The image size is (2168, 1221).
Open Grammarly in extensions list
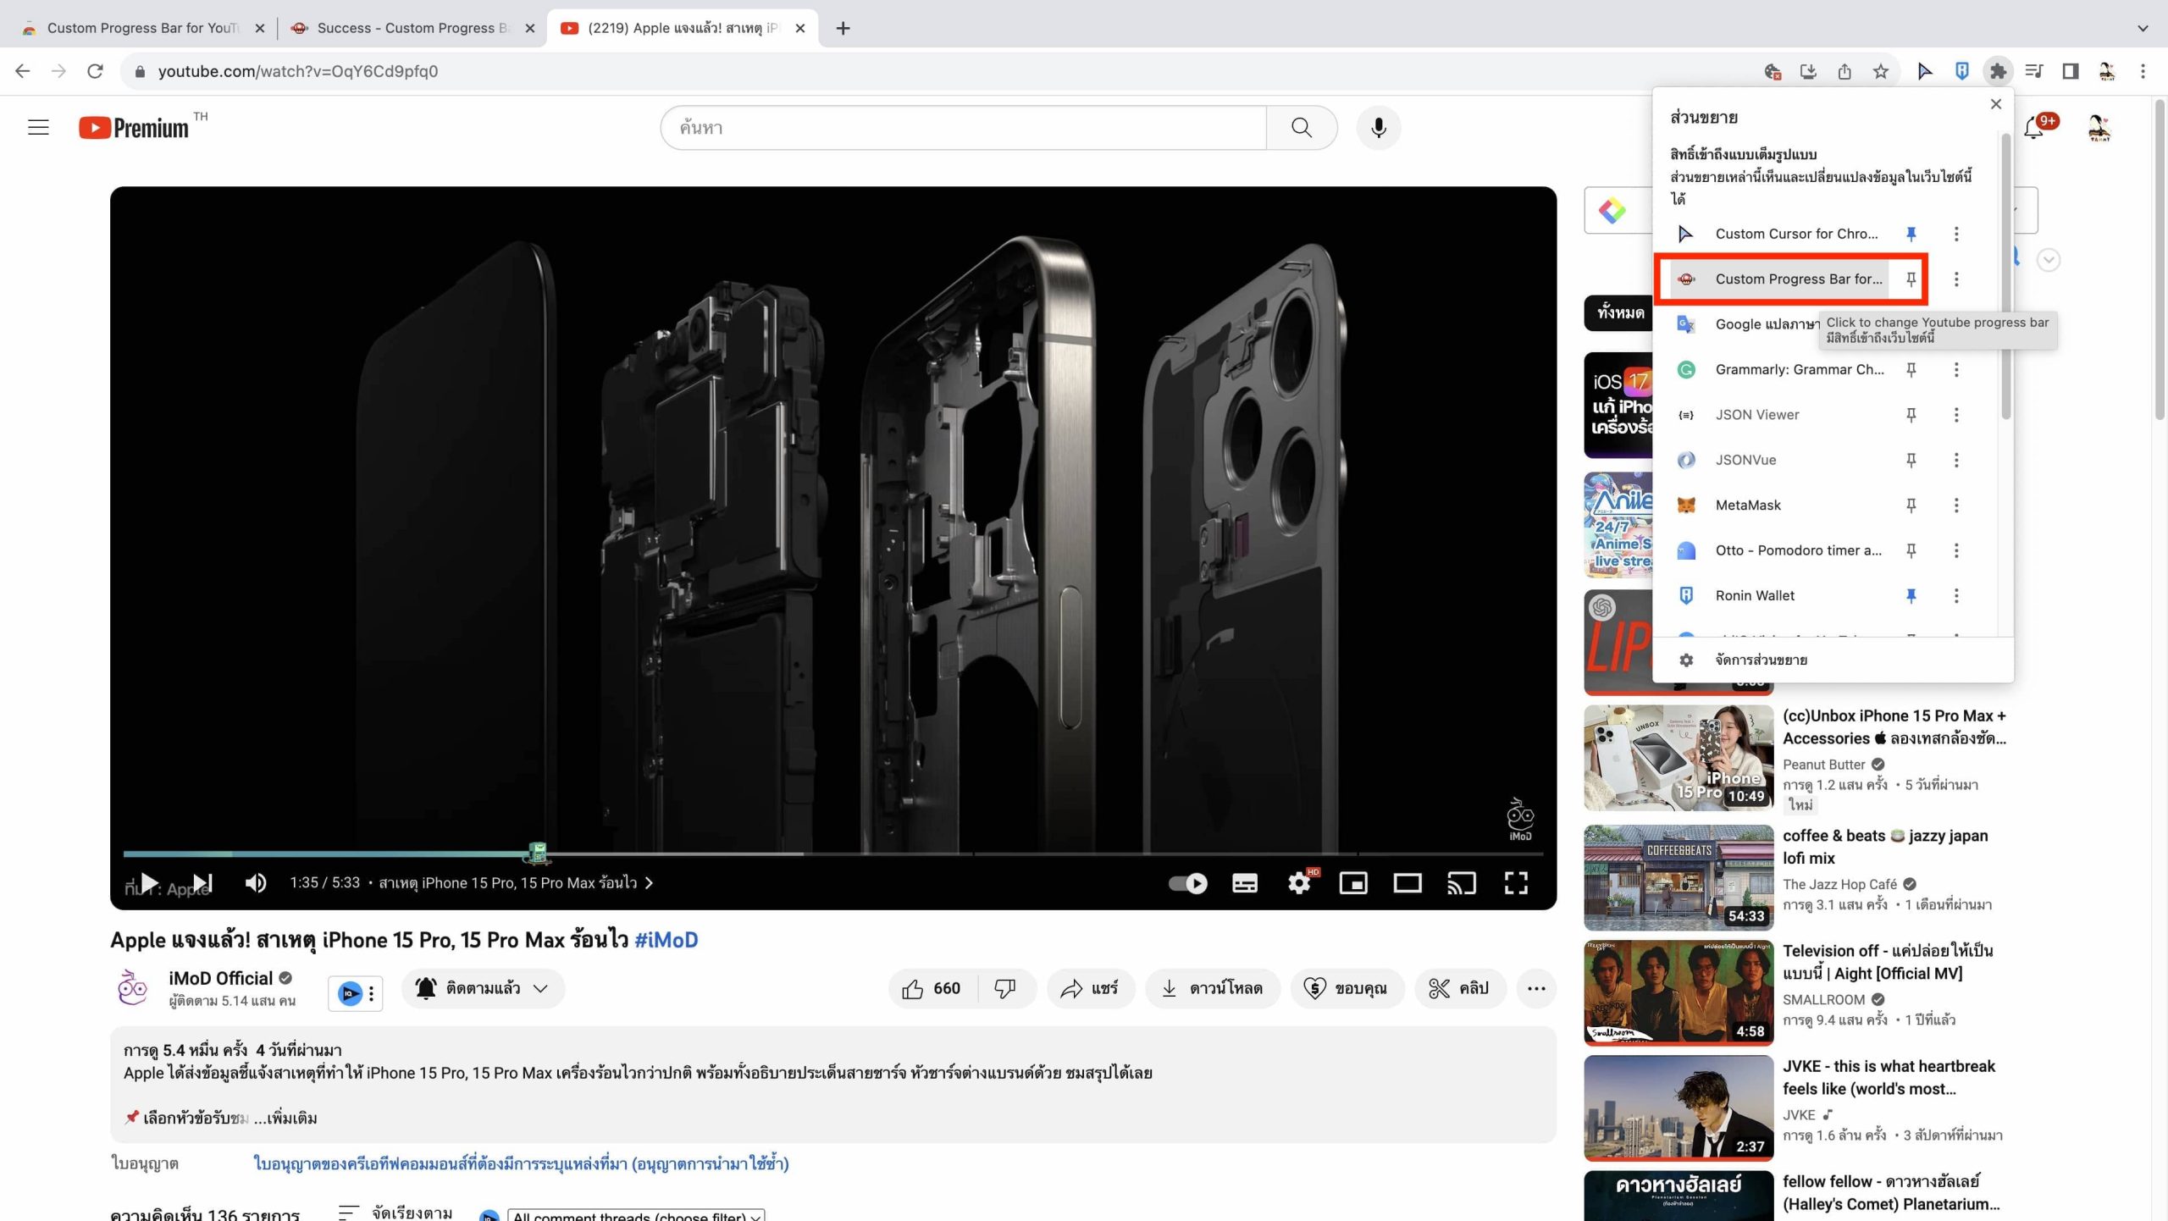pos(1798,370)
